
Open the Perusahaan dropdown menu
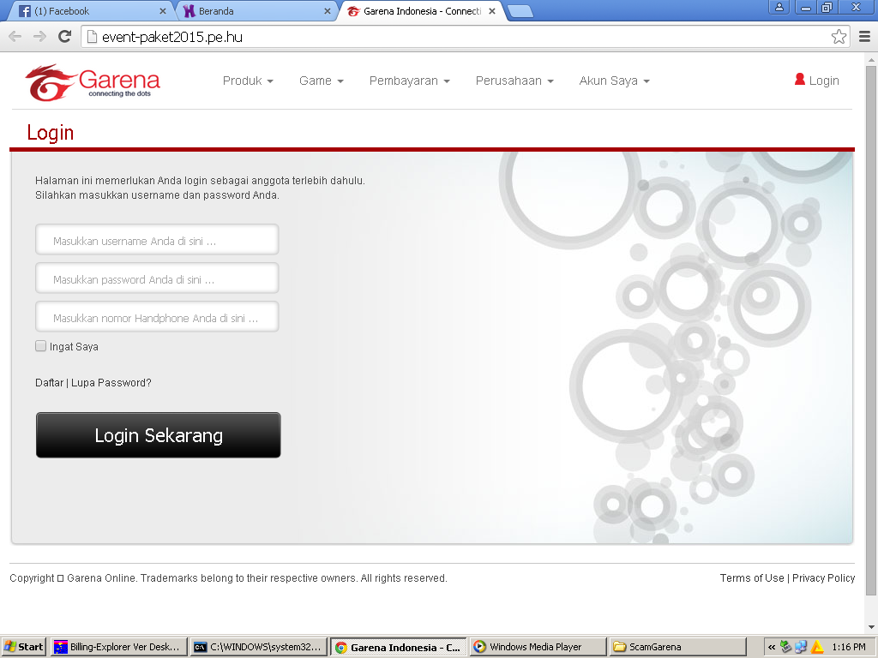(514, 81)
